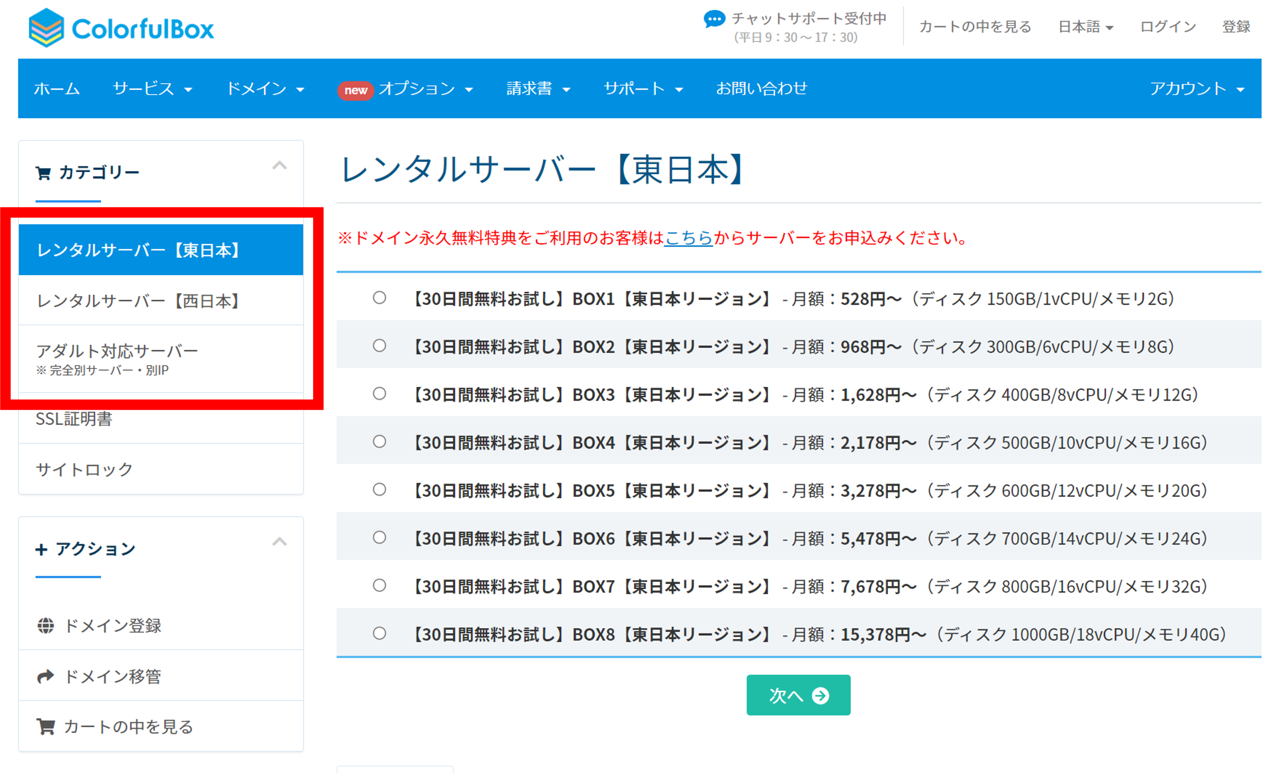Open お問い合わせ in the navigation bar
The image size is (1275, 773).
(x=761, y=88)
